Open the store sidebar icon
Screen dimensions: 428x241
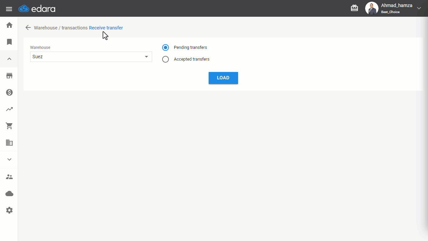9,76
